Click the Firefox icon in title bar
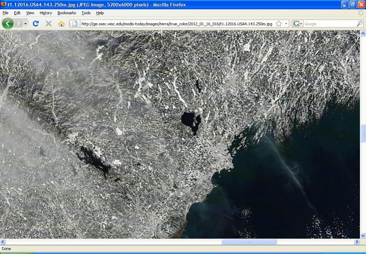 pos(4,4)
